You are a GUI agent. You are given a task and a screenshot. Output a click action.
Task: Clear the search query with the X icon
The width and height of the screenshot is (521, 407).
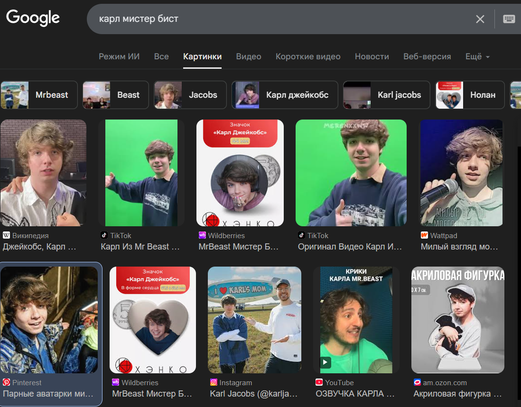[x=480, y=19]
